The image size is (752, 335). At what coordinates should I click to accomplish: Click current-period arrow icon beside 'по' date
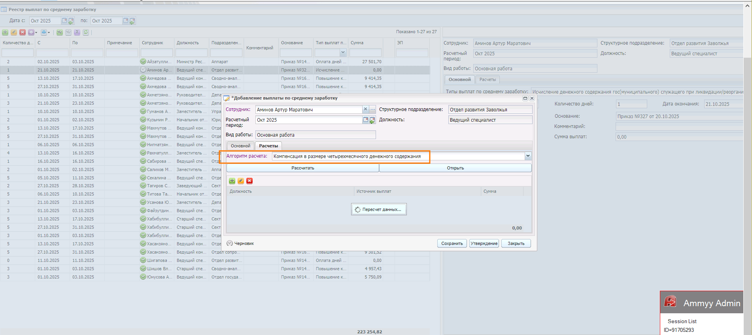(x=132, y=21)
